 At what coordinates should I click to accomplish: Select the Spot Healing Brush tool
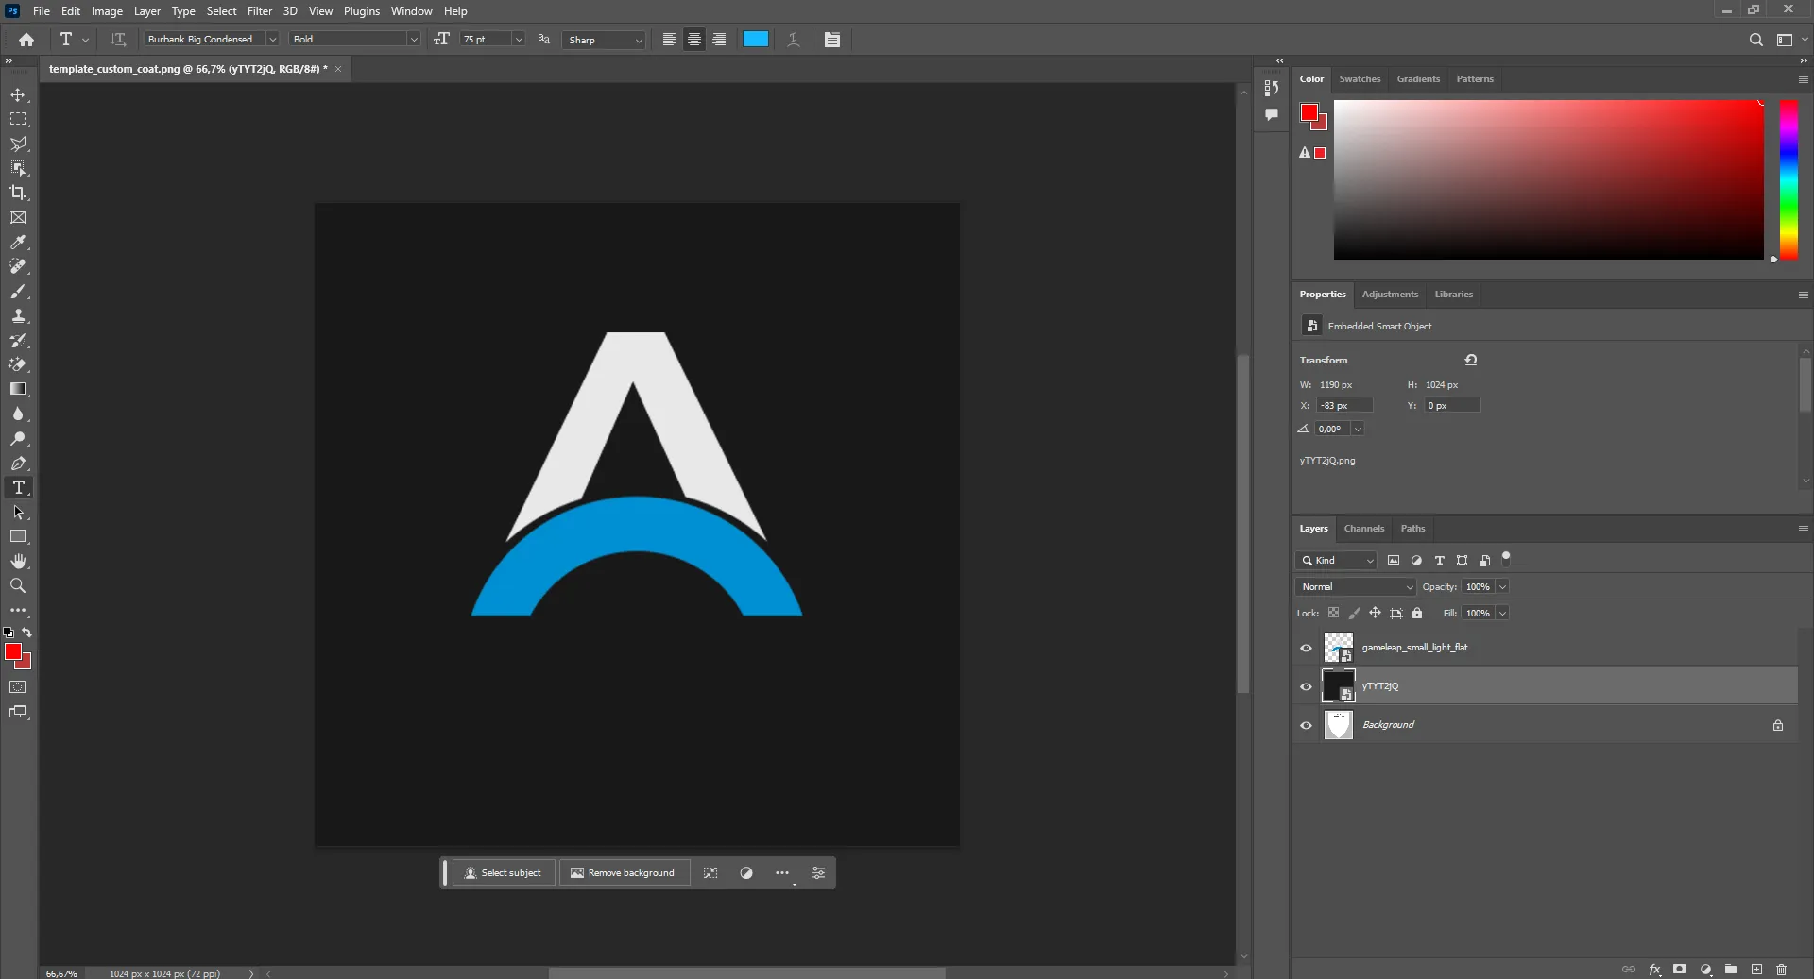tap(18, 267)
